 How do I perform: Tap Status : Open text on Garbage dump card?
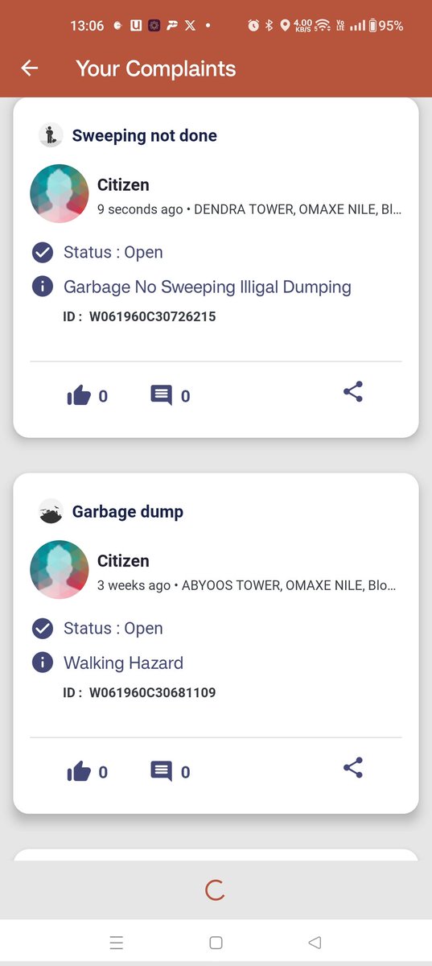(x=113, y=628)
